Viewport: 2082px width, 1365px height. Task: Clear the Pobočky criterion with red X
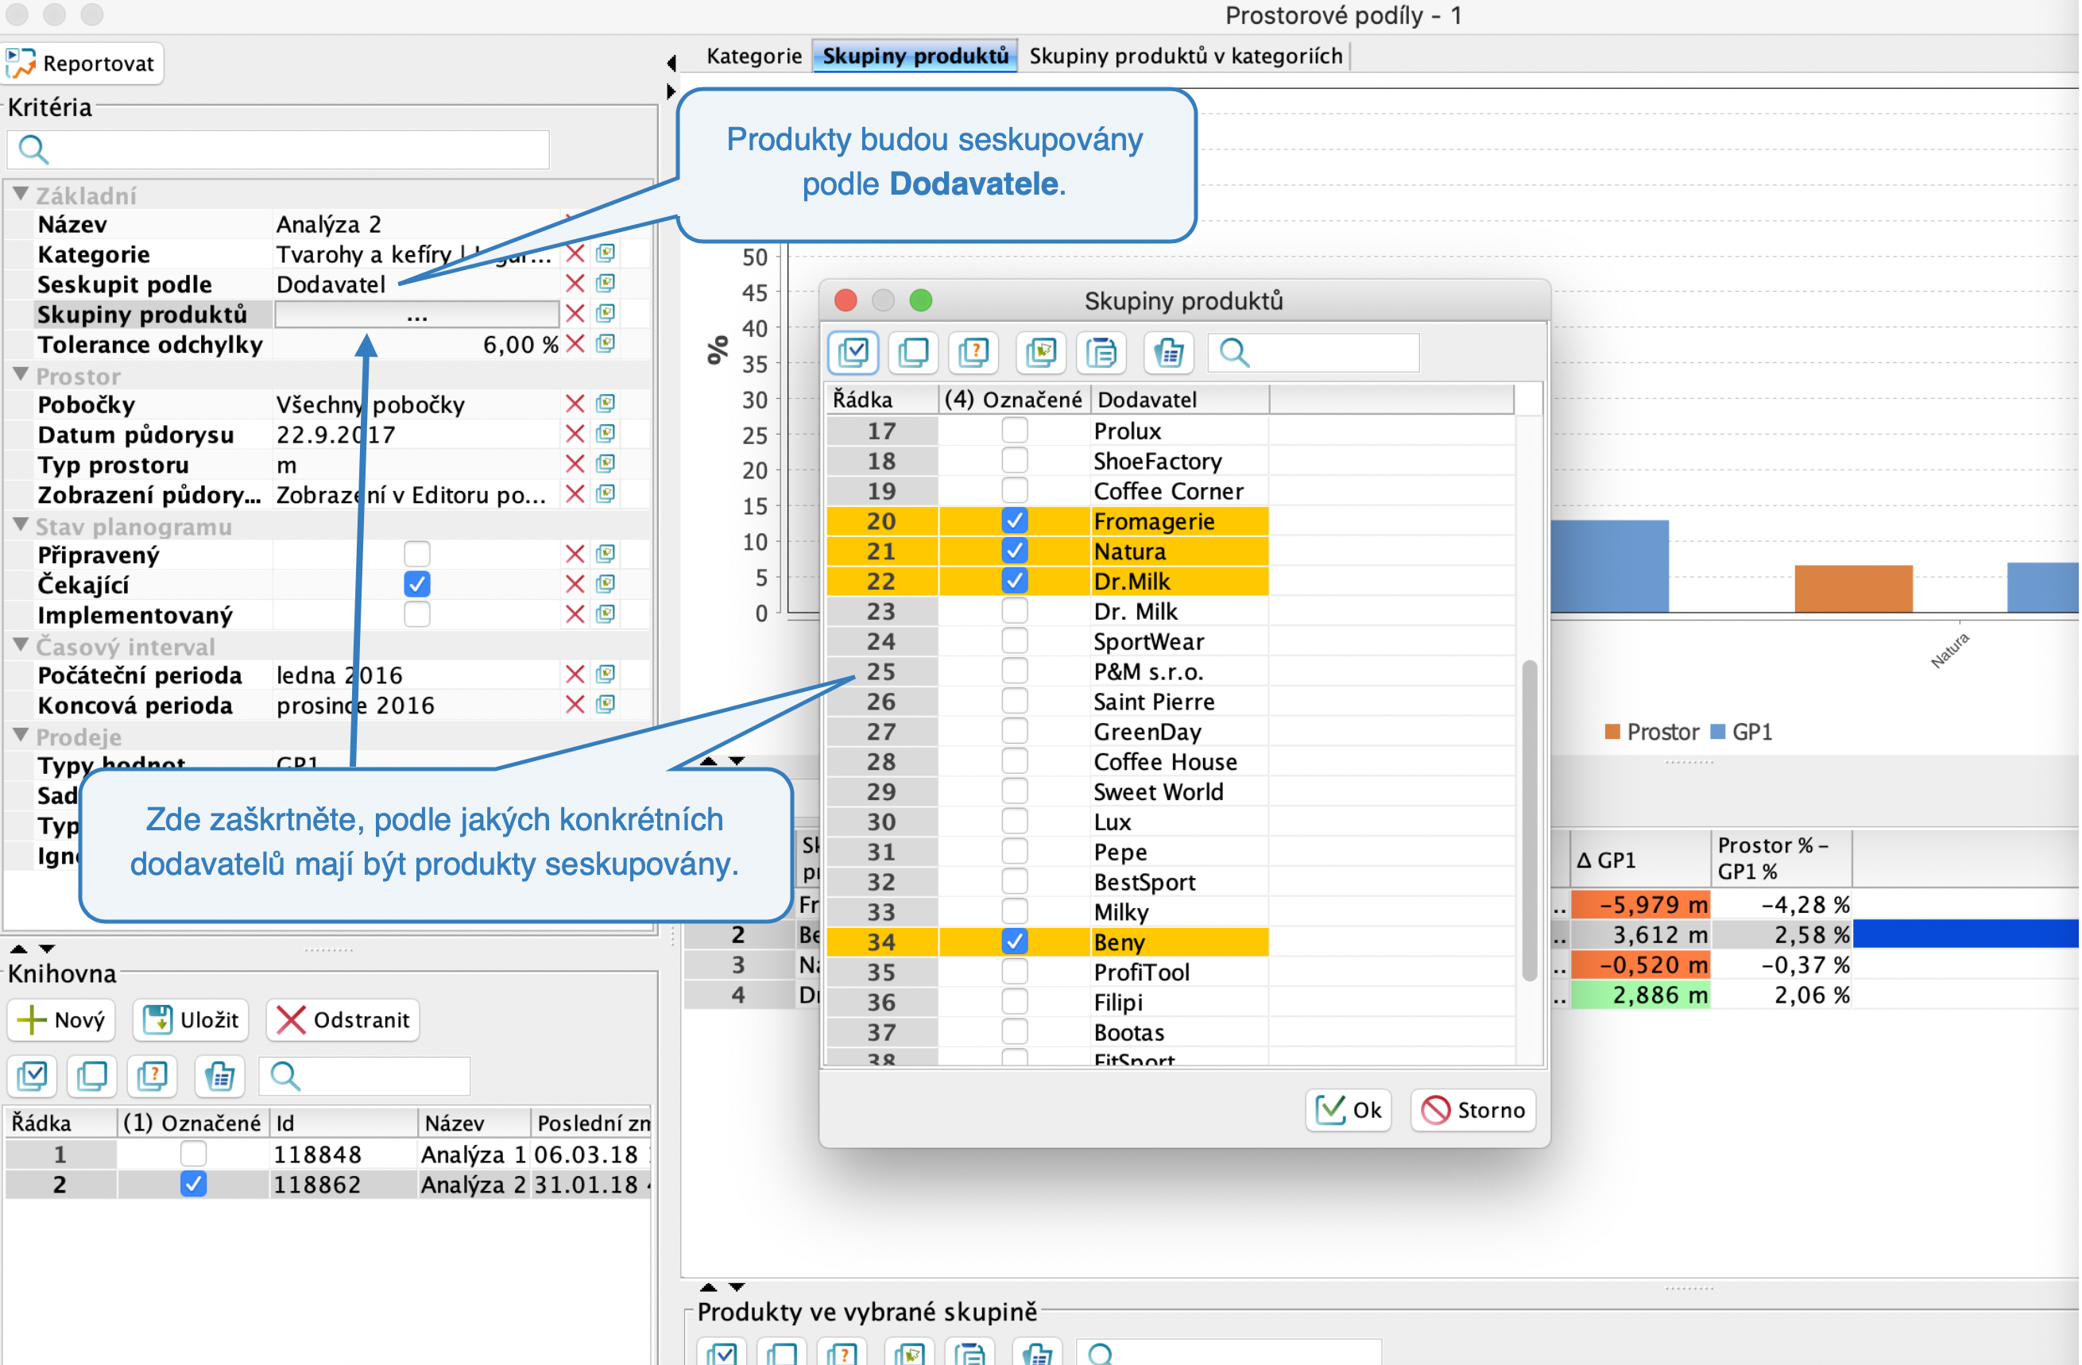(575, 403)
